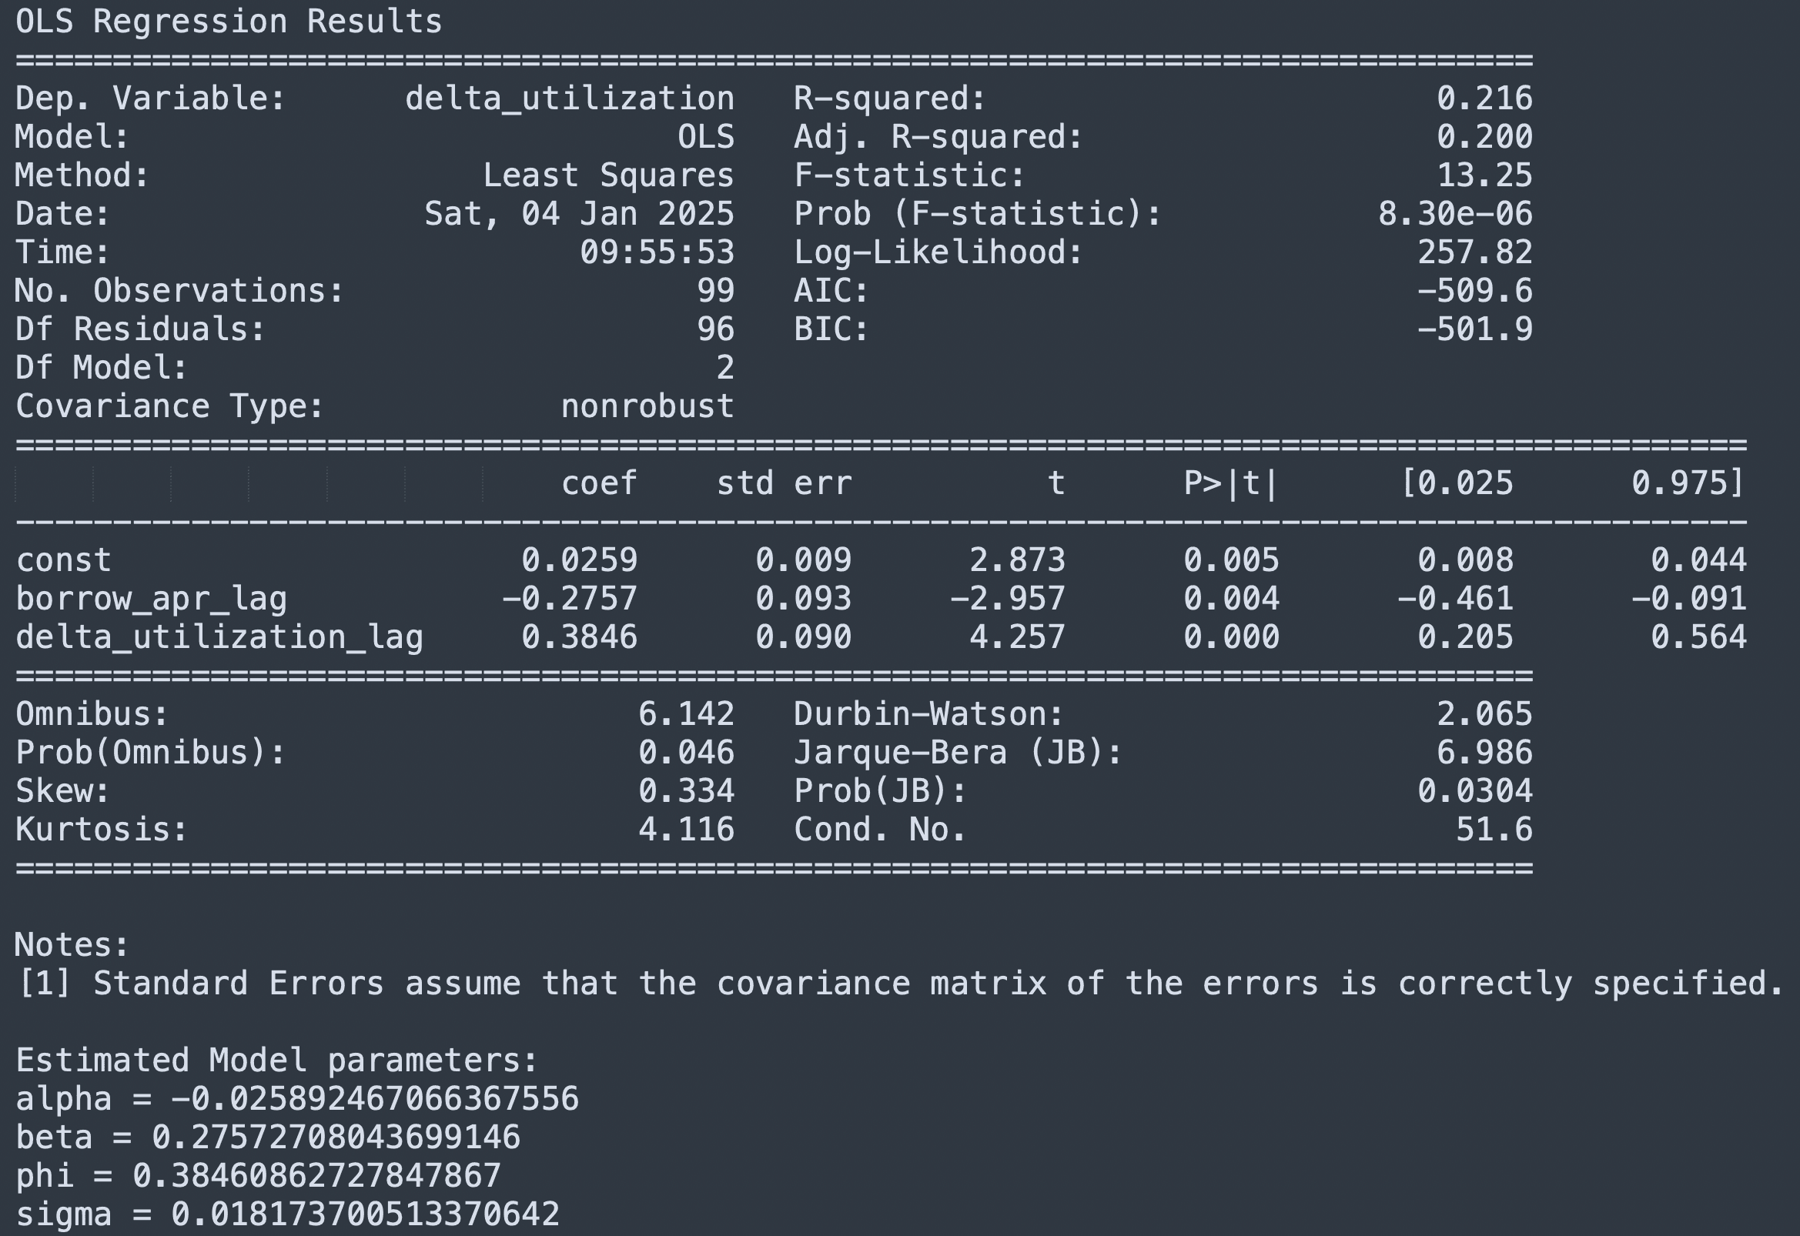Click the AIC value -509.6

(x=1474, y=291)
